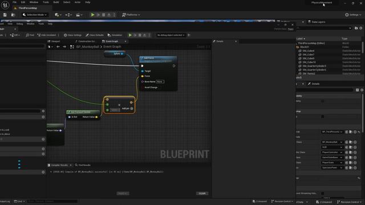Click Revision Control in status bar
The width and height of the screenshot is (365, 205).
pyautogui.click(x=349, y=202)
